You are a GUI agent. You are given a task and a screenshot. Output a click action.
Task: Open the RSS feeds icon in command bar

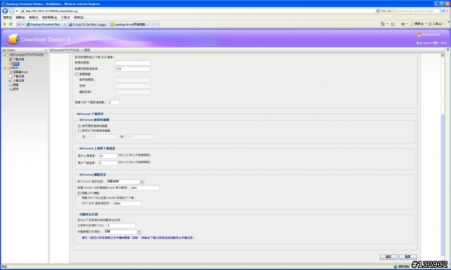(x=393, y=24)
